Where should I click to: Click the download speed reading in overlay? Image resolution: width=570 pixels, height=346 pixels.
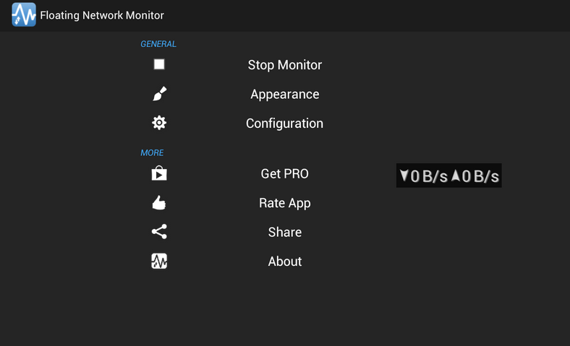click(x=423, y=176)
